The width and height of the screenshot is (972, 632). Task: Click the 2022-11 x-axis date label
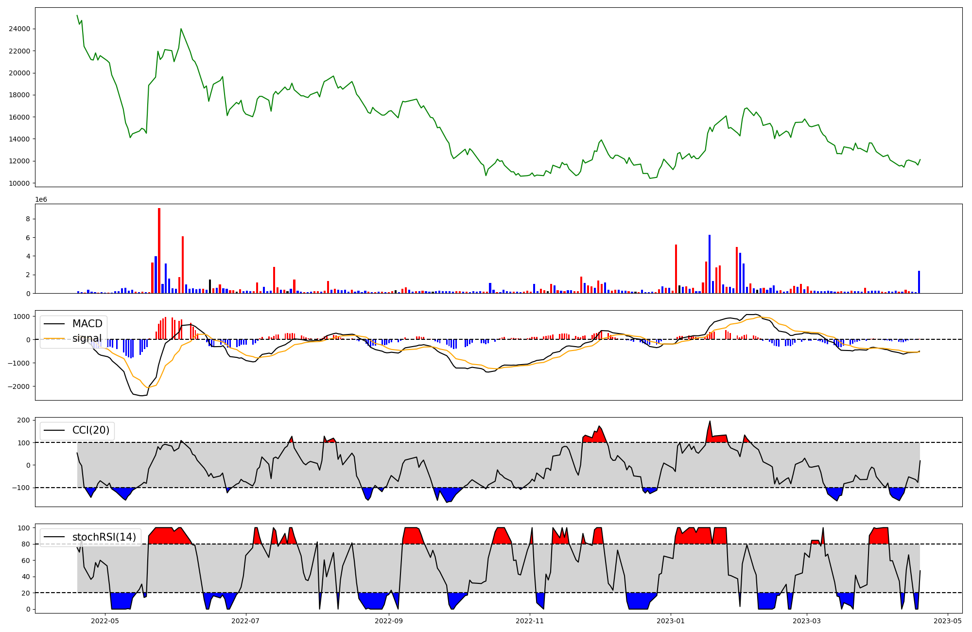pyautogui.click(x=530, y=621)
